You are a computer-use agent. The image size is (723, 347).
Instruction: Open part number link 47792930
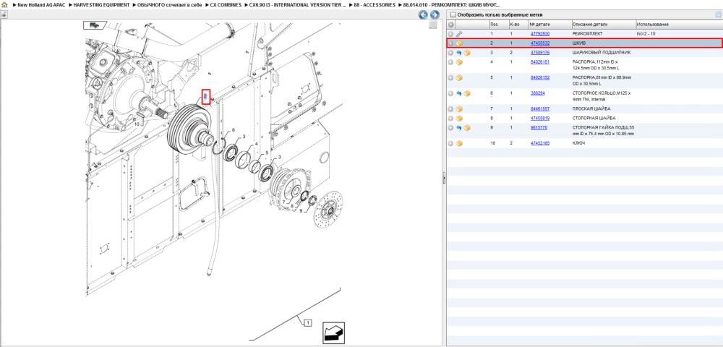click(x=540, y=34)
